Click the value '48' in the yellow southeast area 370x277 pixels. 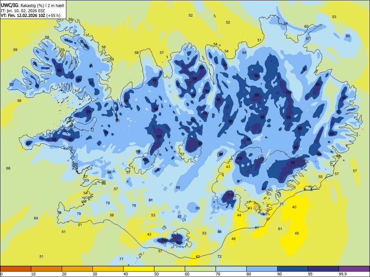click(x=233, y=239)
